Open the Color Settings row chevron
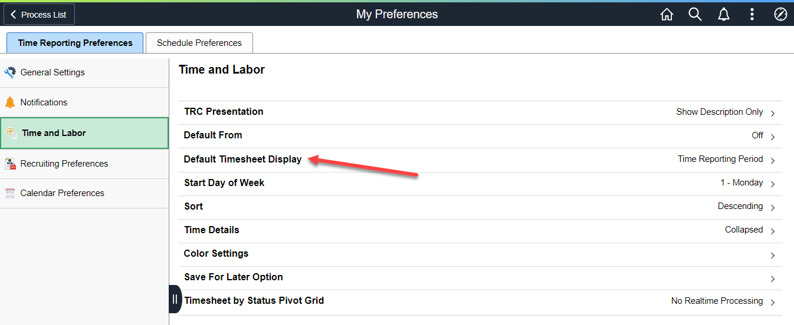The image size is (794, 325). click(x=773, y=255)
